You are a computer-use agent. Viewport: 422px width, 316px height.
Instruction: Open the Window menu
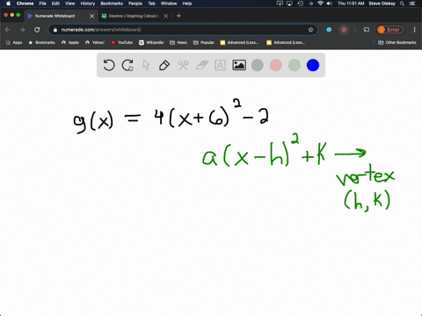click(169, 4)
